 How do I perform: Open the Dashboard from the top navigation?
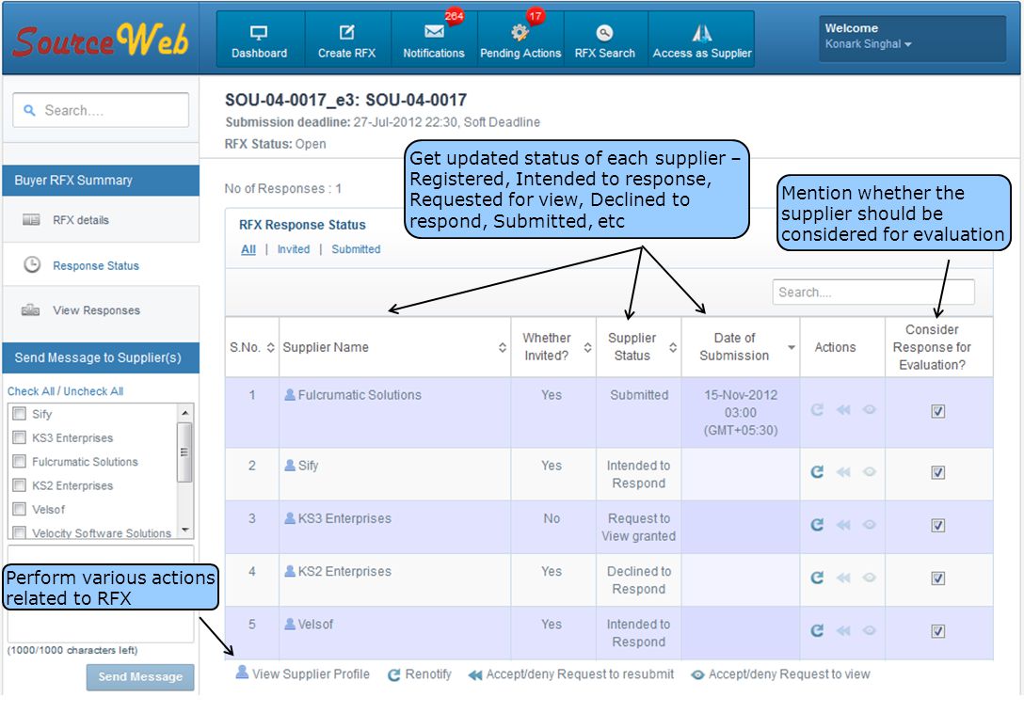pos(259,40)
